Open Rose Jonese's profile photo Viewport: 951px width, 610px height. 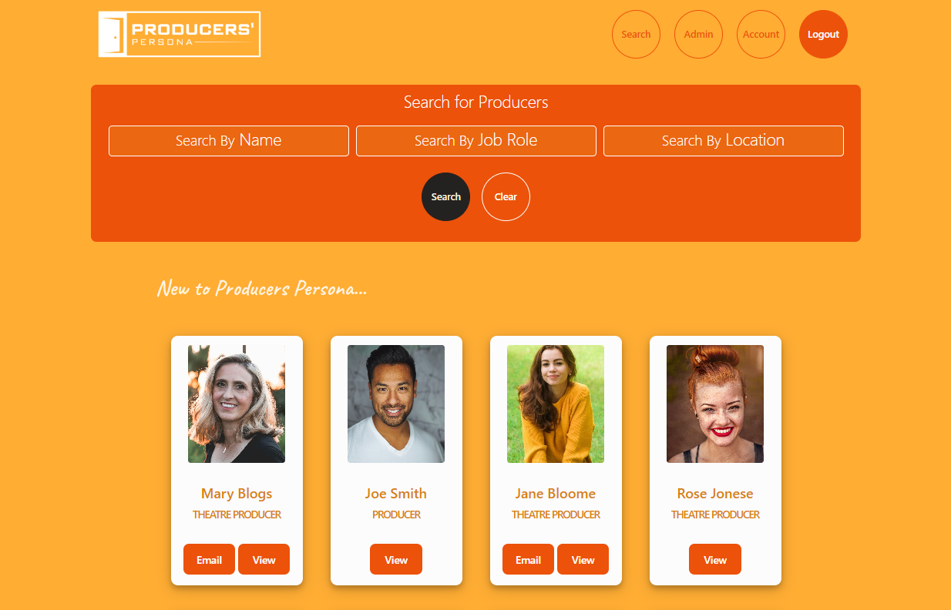tap(715, 404)
